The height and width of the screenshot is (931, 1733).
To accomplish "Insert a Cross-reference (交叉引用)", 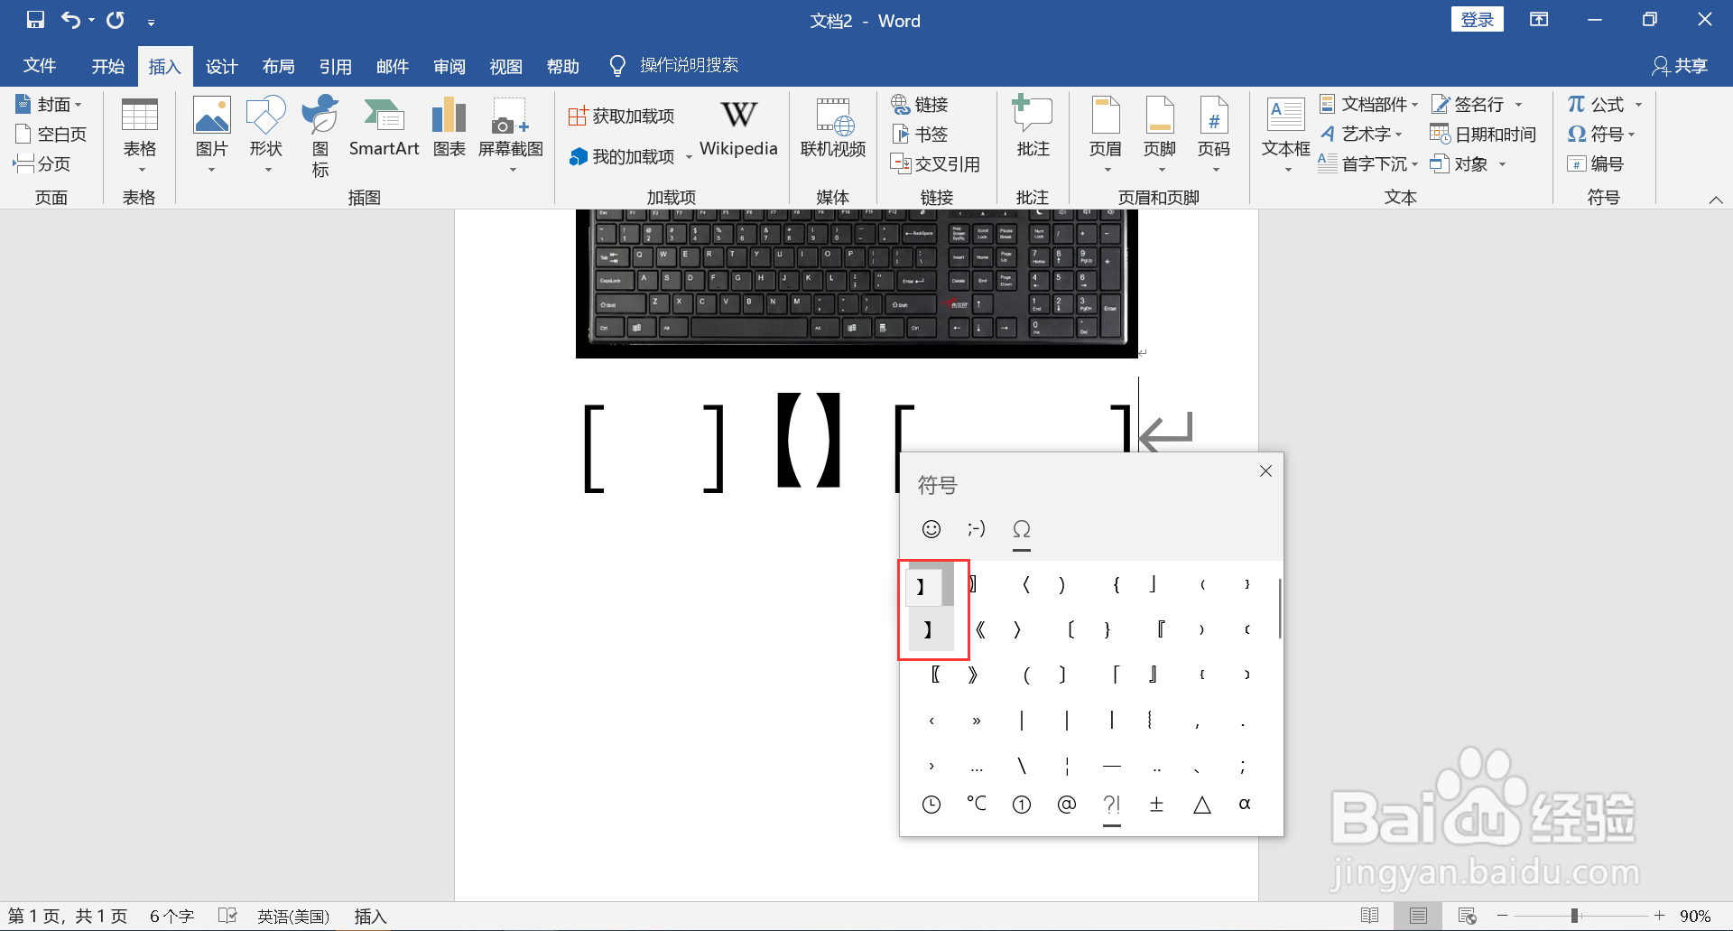I will pyautogui.click(x=935, y=163).
